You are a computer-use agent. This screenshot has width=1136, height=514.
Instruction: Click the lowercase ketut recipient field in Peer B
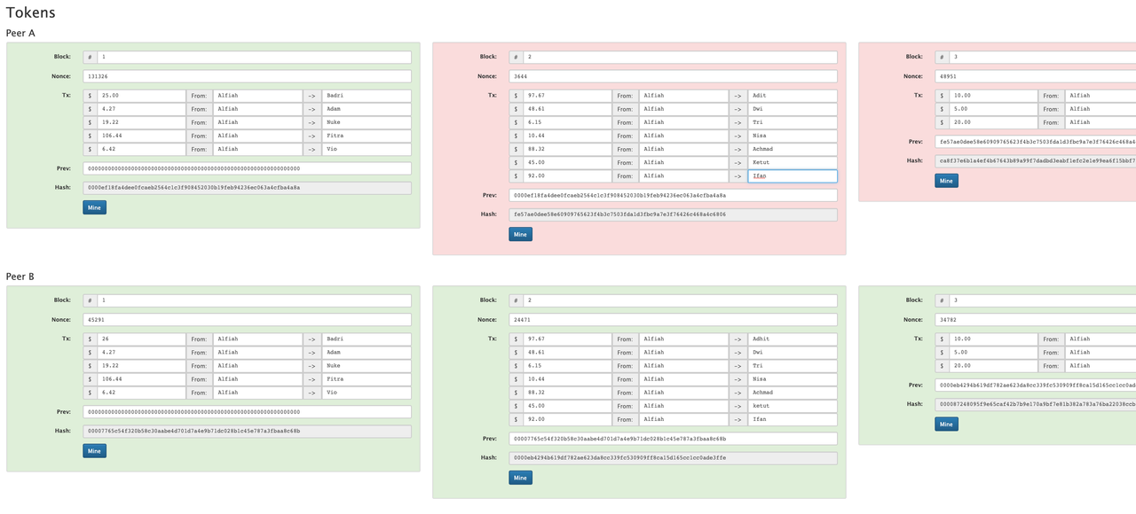793,406
